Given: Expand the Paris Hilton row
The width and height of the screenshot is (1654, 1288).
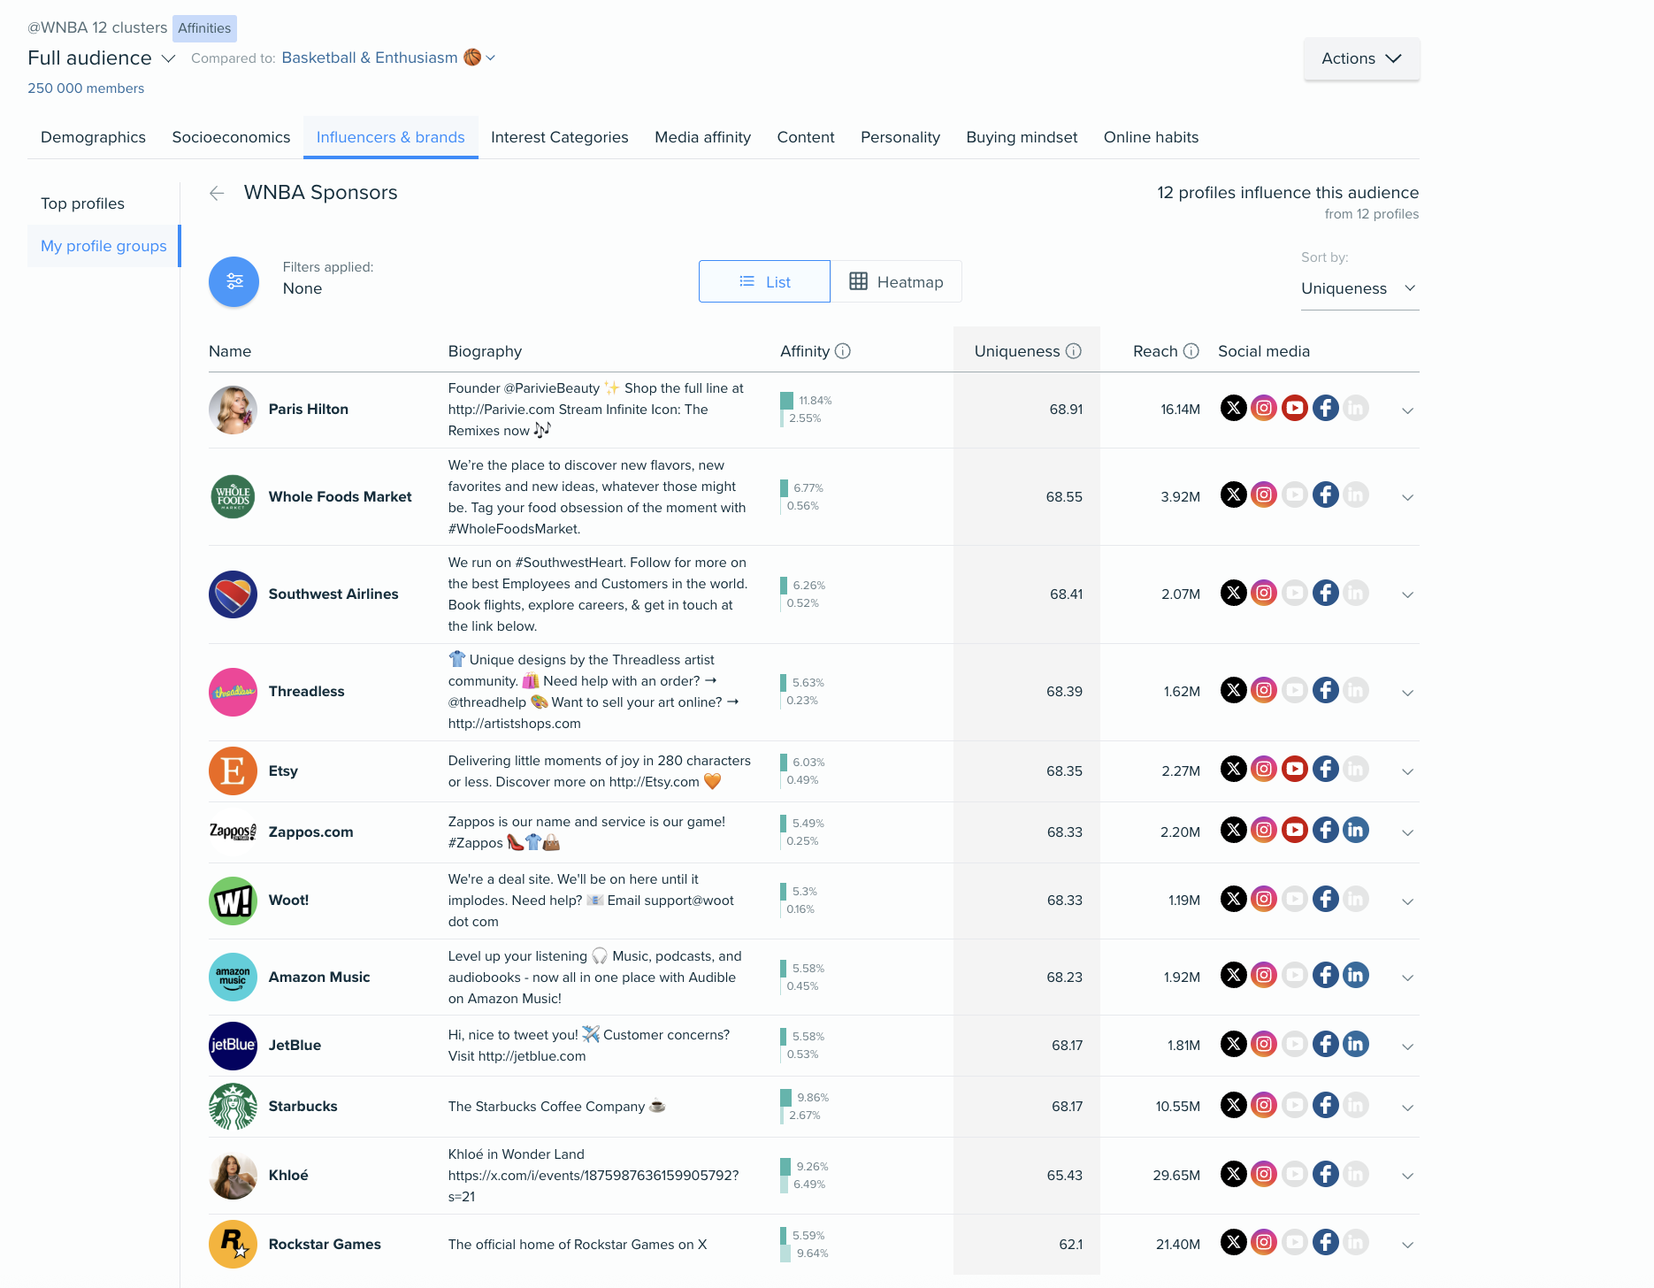Looking at the screenshot, I should coord(1408,410).
